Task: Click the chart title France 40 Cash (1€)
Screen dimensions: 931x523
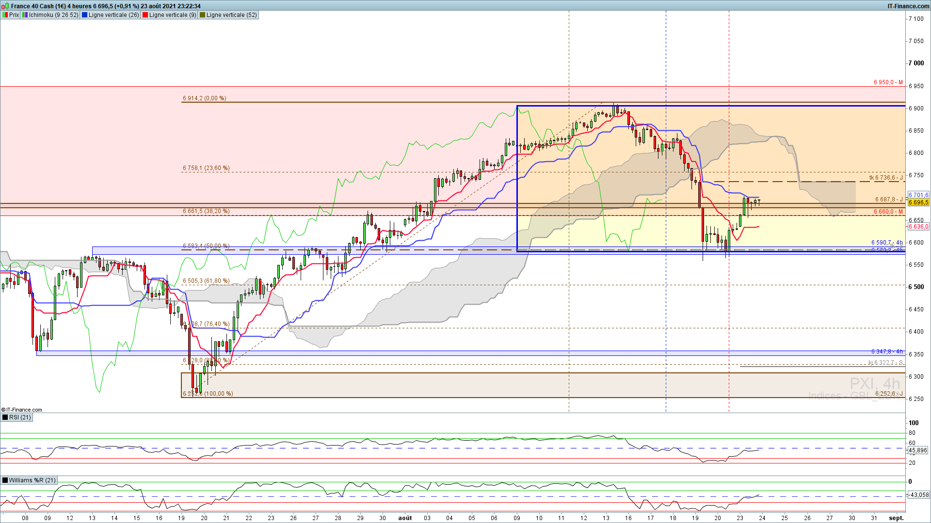Action: (x=38, y=6)
